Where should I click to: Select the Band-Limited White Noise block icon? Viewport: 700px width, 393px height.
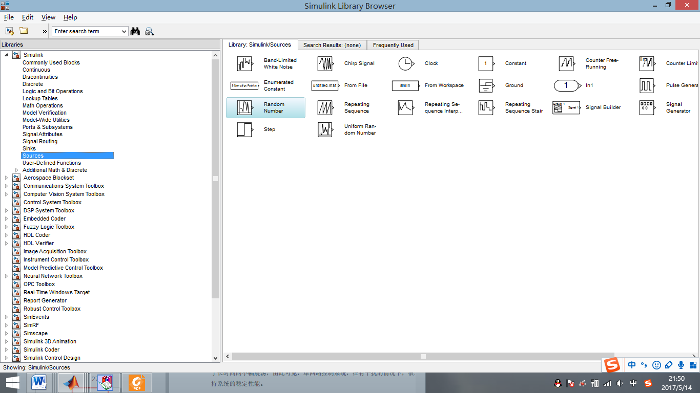coord(245,63)
